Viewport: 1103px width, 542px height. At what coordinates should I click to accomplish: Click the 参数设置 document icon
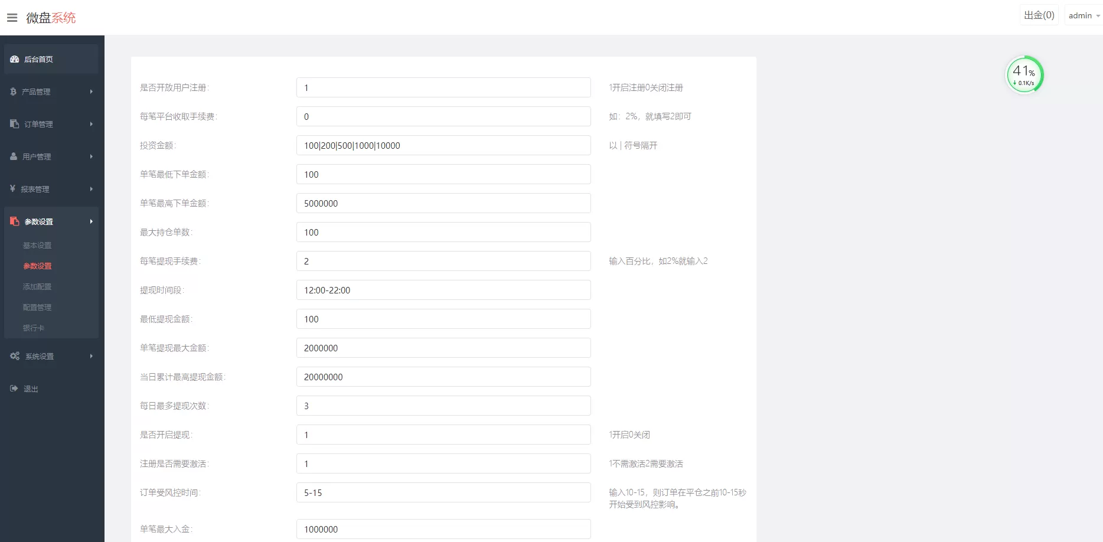(x=14, y=221)
